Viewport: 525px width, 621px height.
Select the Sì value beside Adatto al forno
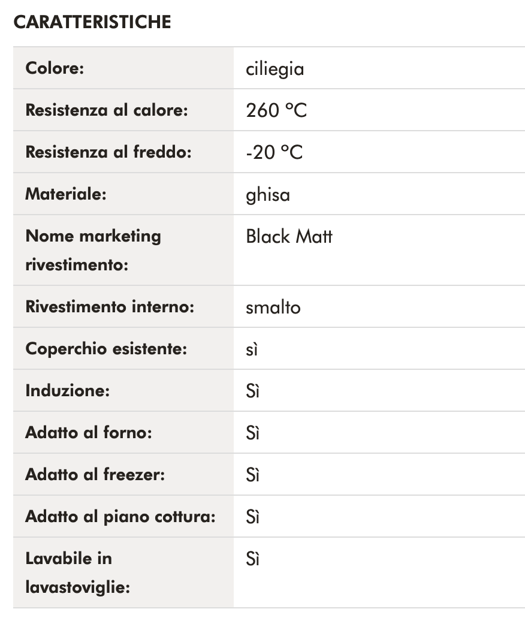tap(252, 433)
